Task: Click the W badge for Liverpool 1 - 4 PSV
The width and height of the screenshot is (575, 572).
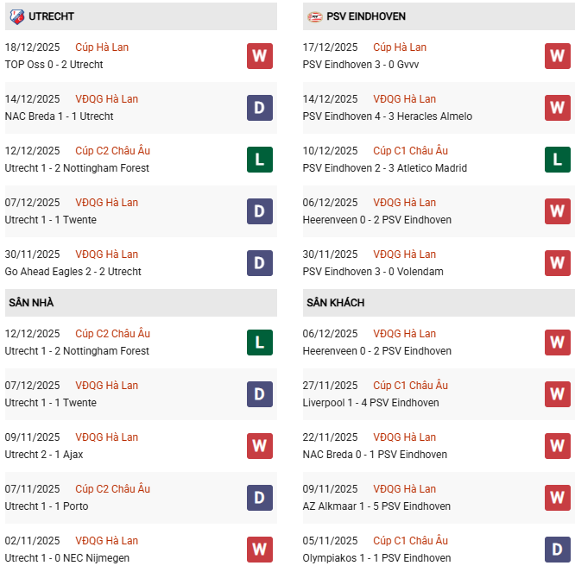Action: point(558,394)
